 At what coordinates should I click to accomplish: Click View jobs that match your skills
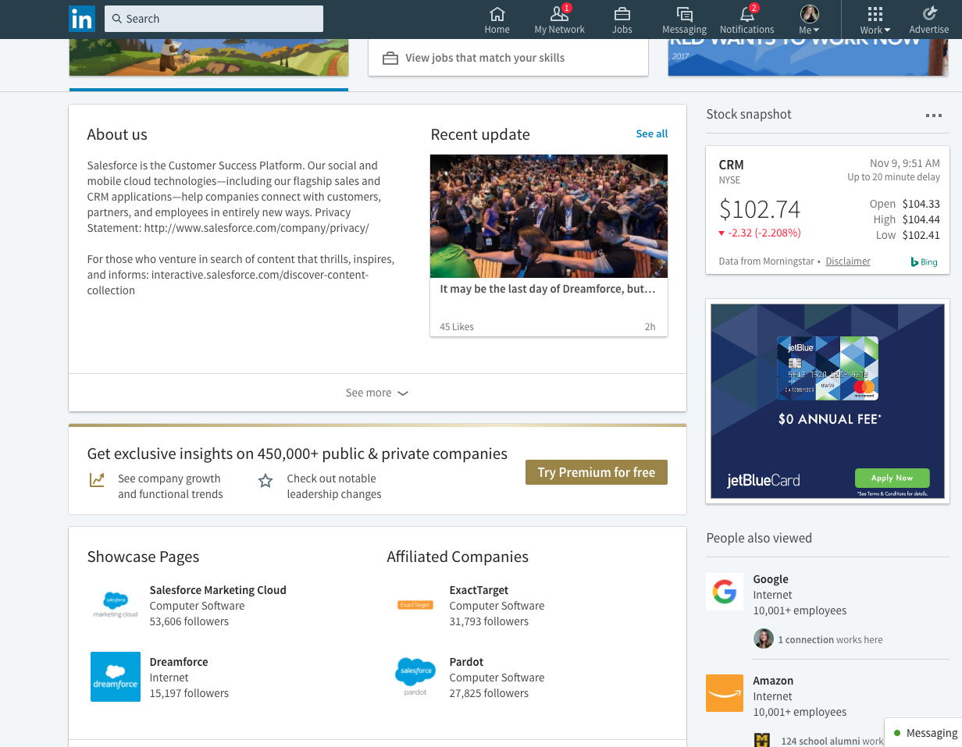point(485,58)
